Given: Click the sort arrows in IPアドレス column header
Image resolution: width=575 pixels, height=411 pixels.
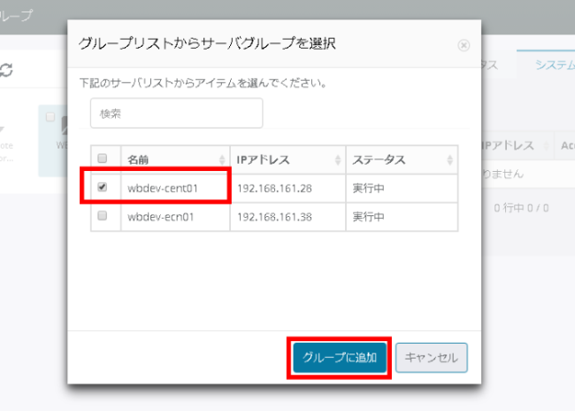Looking at the screenshot, I should pos(338,159).
